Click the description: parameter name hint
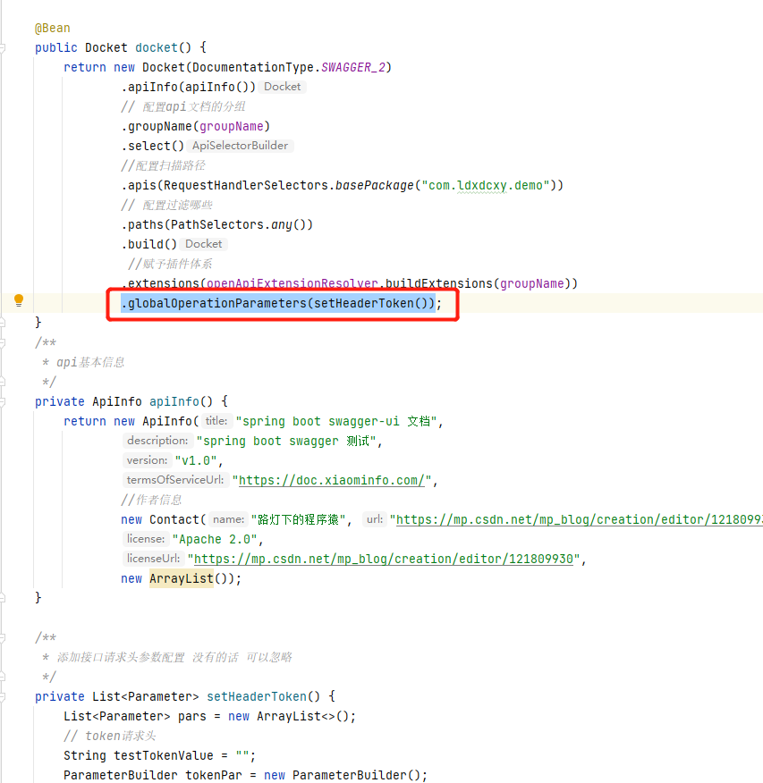763x783 pixels. 157,440
